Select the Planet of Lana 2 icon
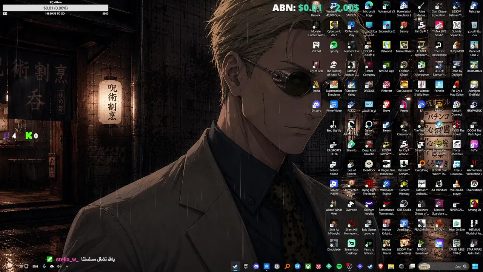 (474, 49)
